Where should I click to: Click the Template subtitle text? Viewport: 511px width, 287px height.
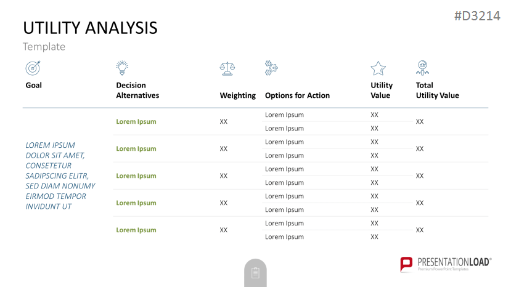44,47
